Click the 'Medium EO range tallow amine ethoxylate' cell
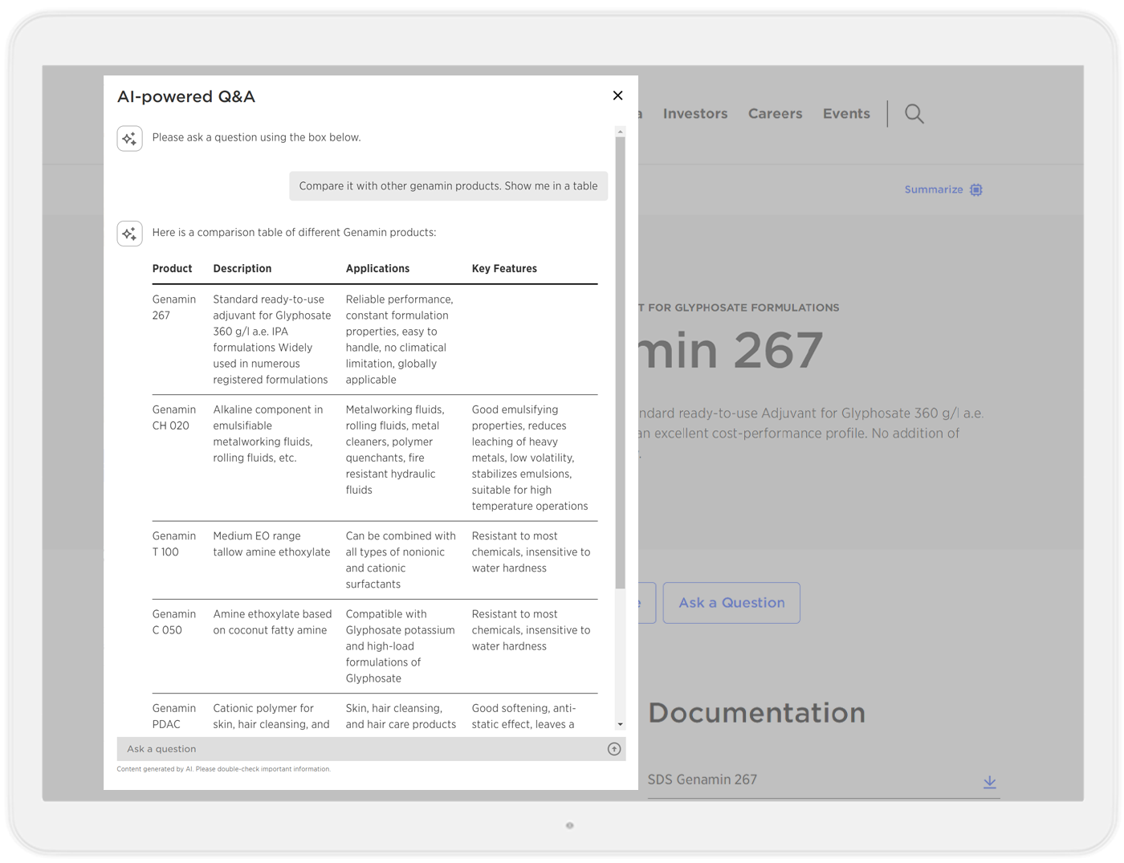 point(272,544)
